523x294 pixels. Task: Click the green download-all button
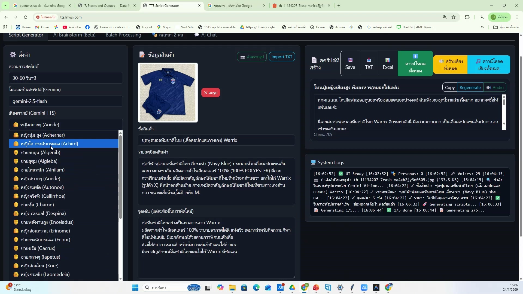point(415,63)
